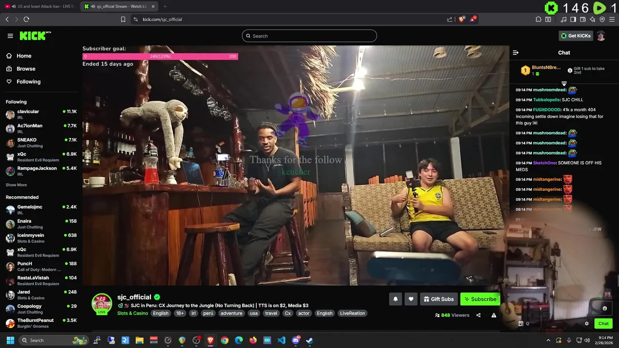
Task: Open SNEAKO channel in sidebar
Action: pyautogui.click(x=41, y=143)
